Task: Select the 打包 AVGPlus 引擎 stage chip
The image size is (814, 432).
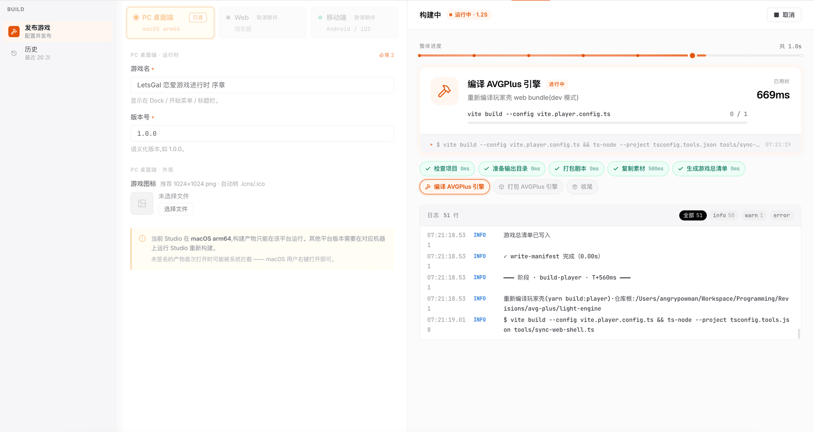Action: [x=528, y=187]
